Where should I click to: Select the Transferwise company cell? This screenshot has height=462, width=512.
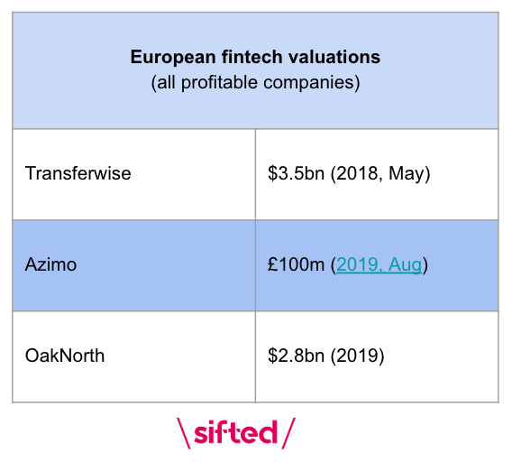point(134,174)
